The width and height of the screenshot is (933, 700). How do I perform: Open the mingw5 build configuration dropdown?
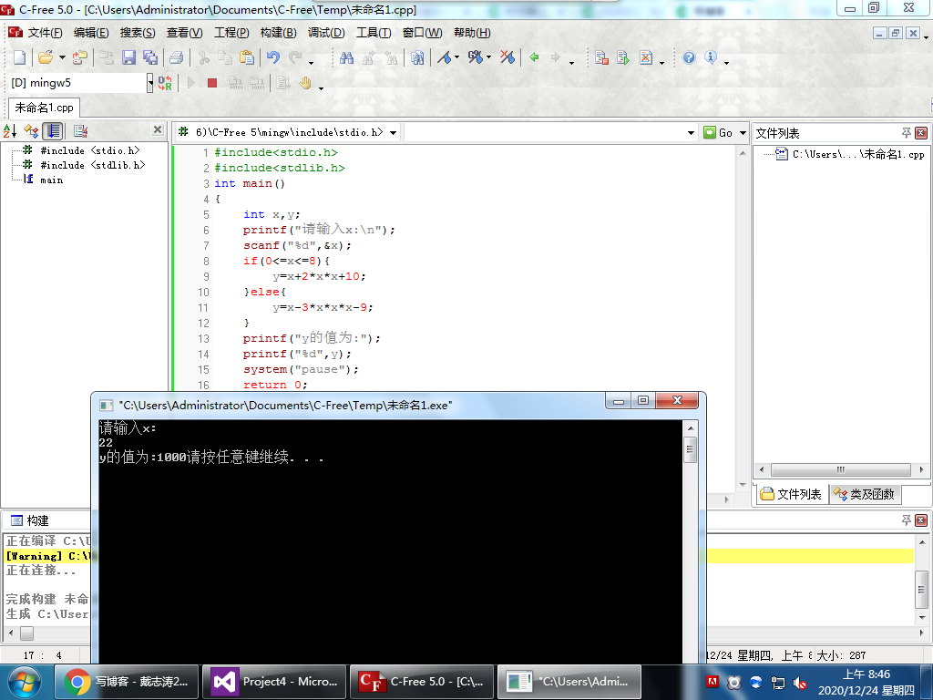(150, 83)
